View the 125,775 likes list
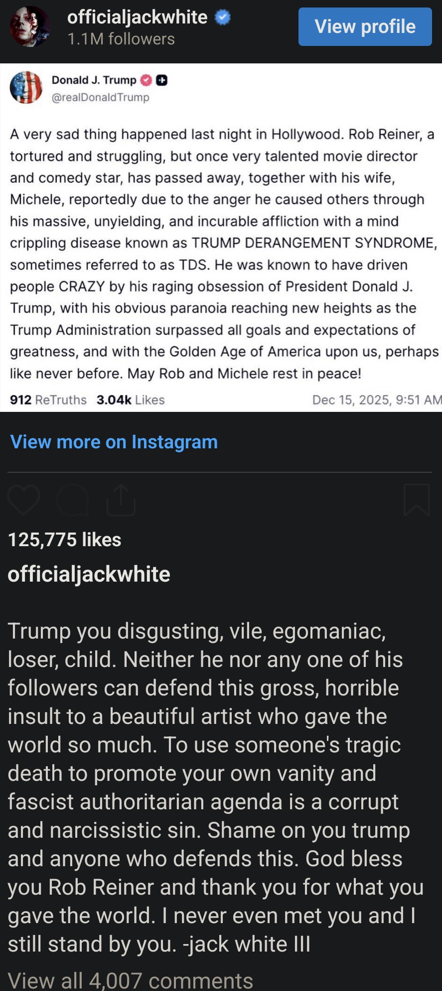Viewport: 442px width, 991px height. point(65,540)
